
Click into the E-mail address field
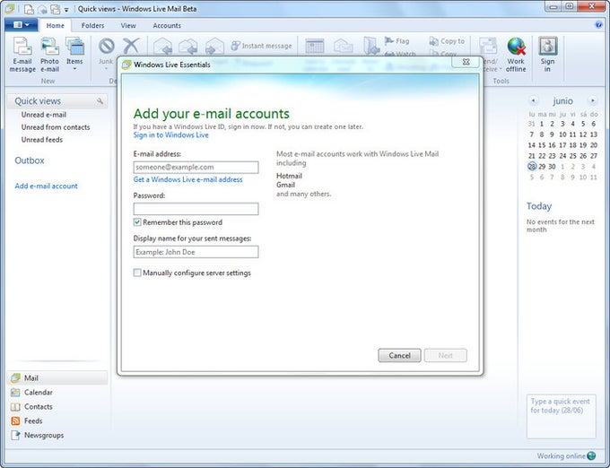coord(196,167)
